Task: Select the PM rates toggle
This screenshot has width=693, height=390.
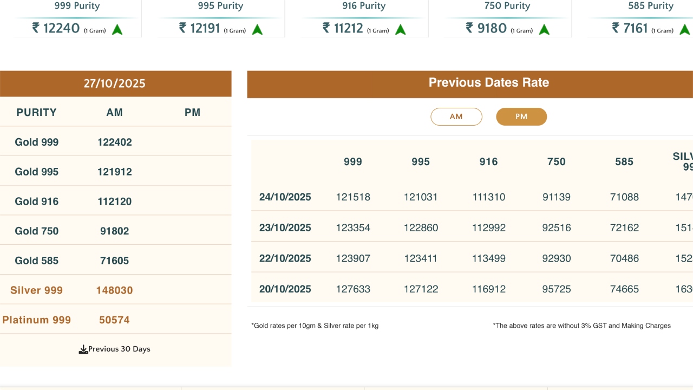Action: (x=521, y=116)
